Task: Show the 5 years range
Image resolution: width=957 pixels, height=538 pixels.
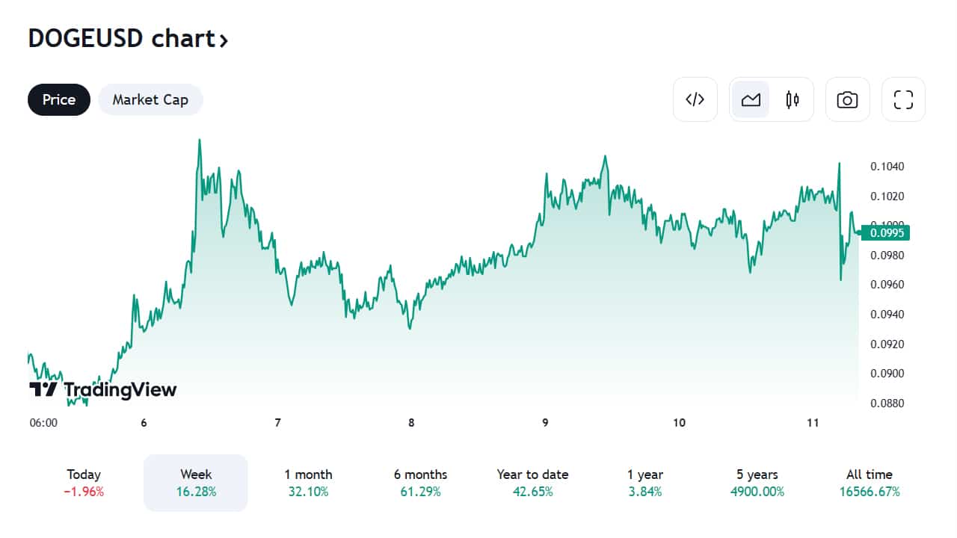Action: 757,483
